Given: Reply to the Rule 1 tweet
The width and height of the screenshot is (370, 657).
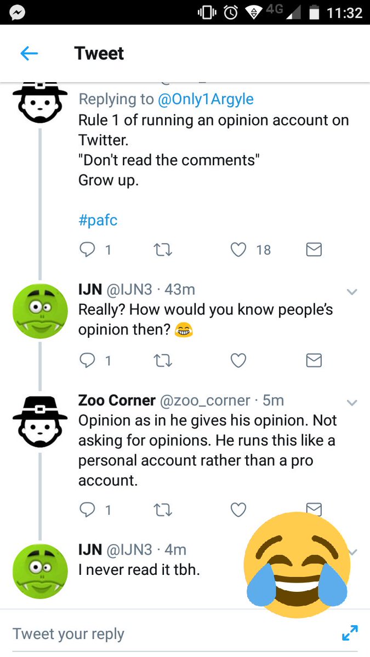Looking at the screenshot, I should click(x=87, y=250).
